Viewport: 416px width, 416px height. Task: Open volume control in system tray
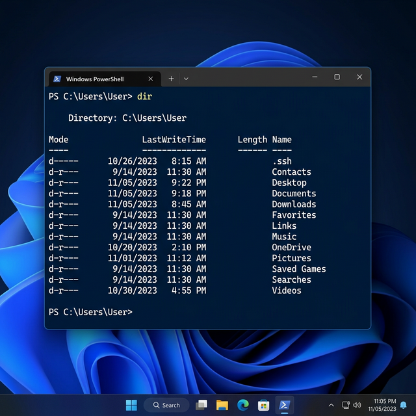357,405
